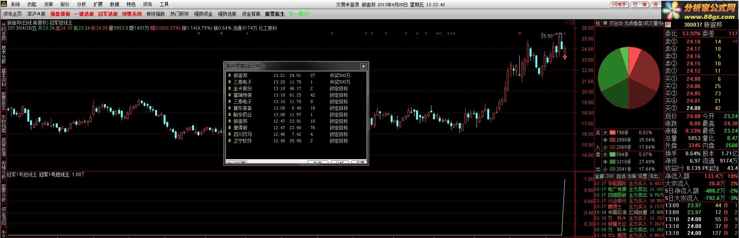Toggle 仅主动 filter
Viewport: 739px width, 238px height.
[616, 23]
